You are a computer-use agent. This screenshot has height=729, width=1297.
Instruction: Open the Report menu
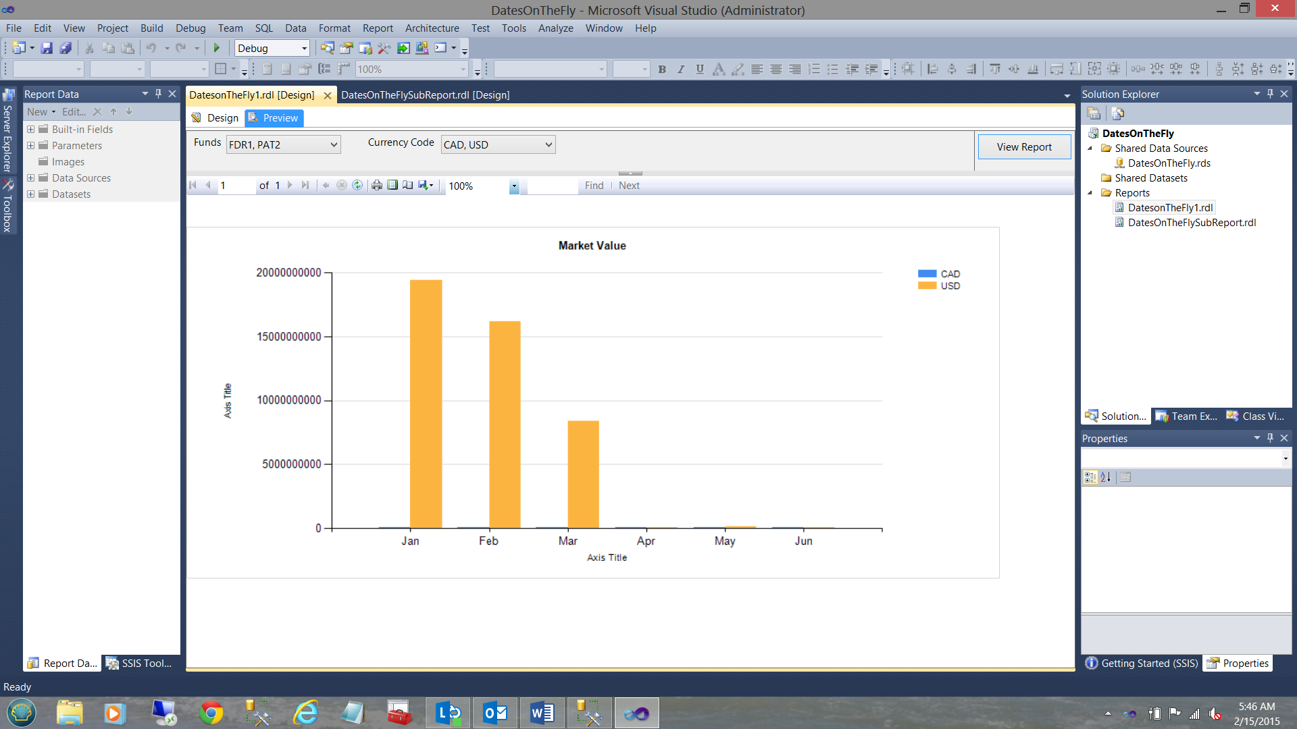tap(377, 28)
